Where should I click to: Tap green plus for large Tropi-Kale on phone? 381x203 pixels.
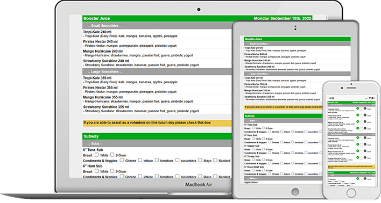358,137
